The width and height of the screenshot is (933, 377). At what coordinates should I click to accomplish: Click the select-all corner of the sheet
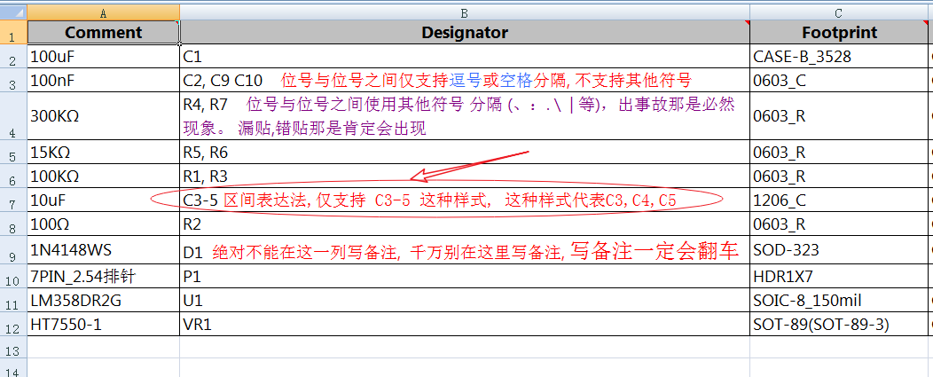click(x=13, y=12)
